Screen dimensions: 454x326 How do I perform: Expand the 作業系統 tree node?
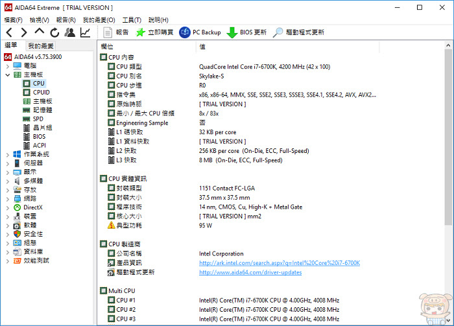tap(8, 155)
